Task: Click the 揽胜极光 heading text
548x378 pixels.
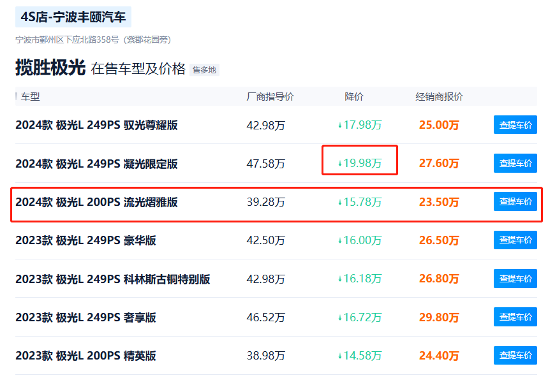Action: pyautogui.click(x=50, y=68)
